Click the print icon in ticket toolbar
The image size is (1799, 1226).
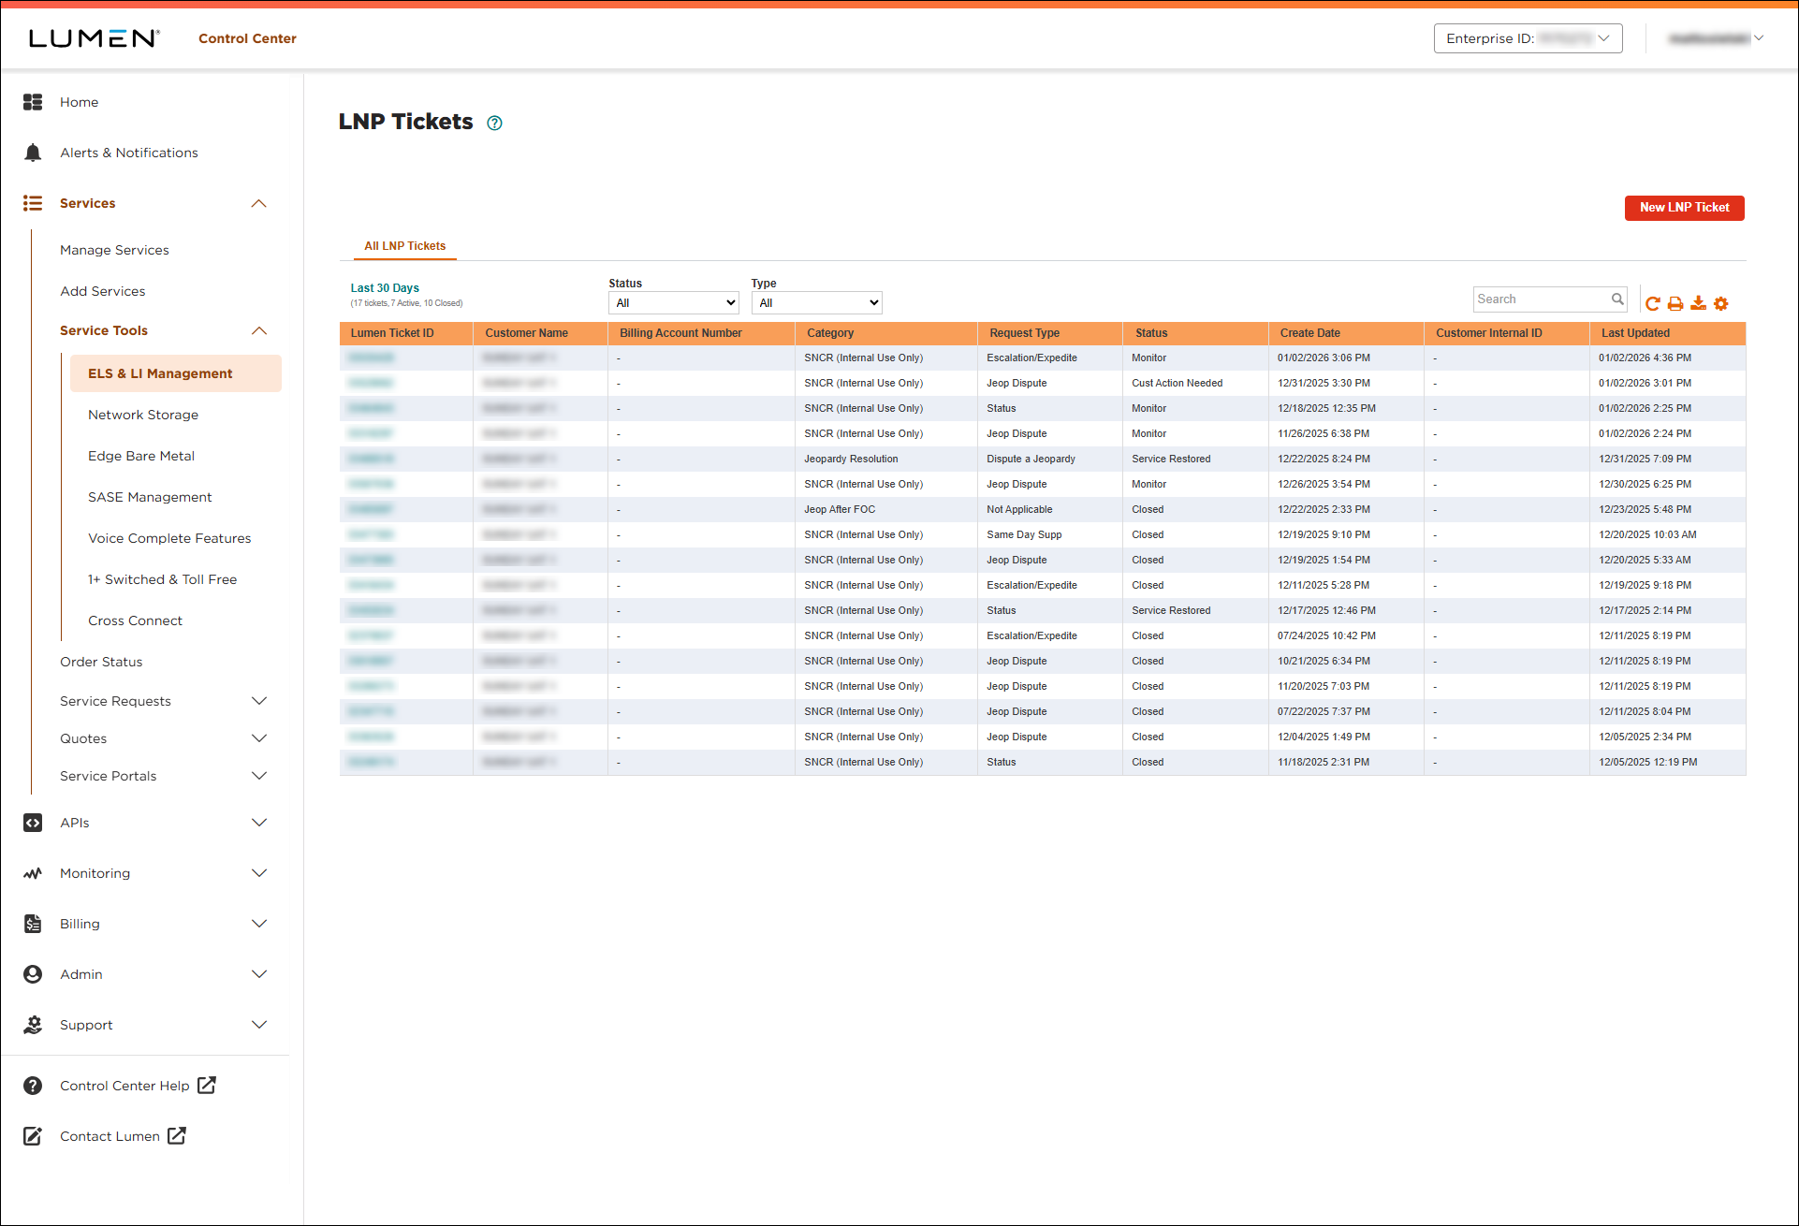pos(1675,303)
